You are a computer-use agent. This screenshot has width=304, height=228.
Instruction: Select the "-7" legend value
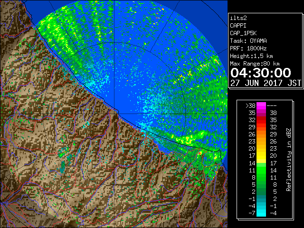pyautogui.click(x=252, y=213)
